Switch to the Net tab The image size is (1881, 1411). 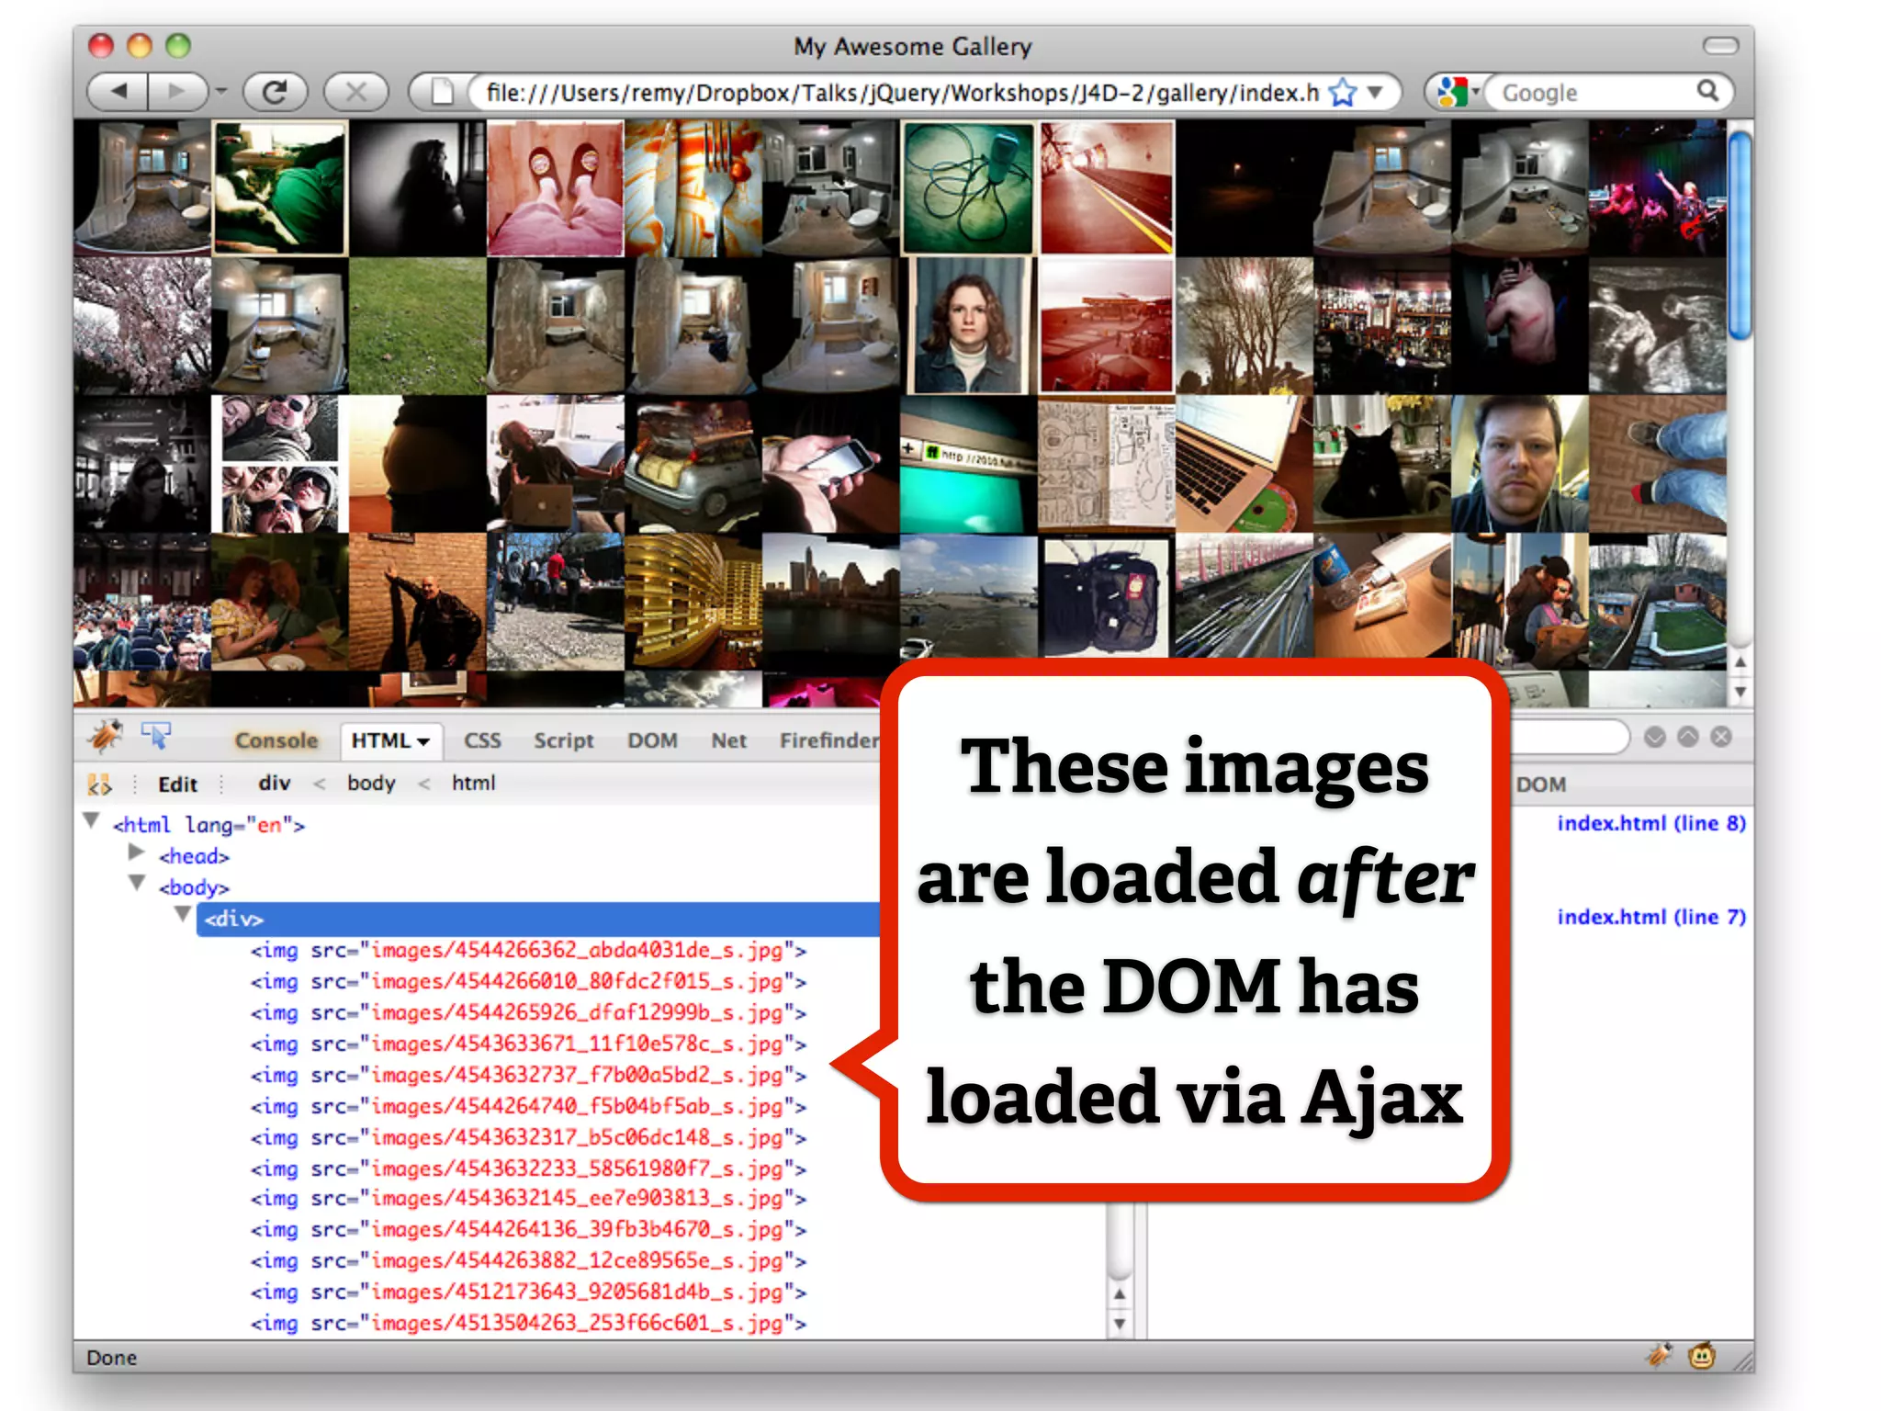tap(728, 740)
